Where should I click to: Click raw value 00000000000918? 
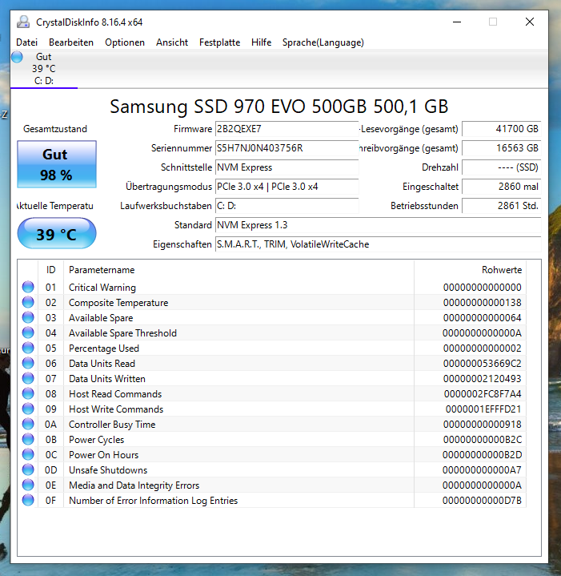pyautogui.click(x=482, y=425)
